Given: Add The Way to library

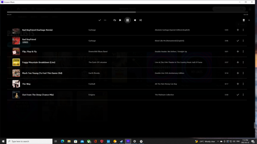Looking at the screenshot, I should [x=238, y=84].
